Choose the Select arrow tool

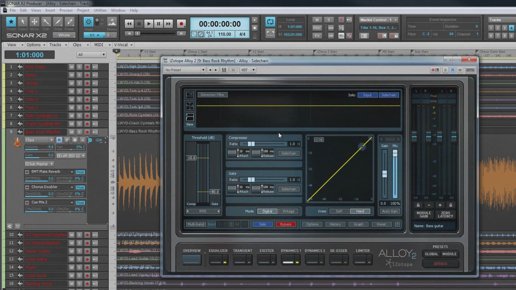pos(23,22)
